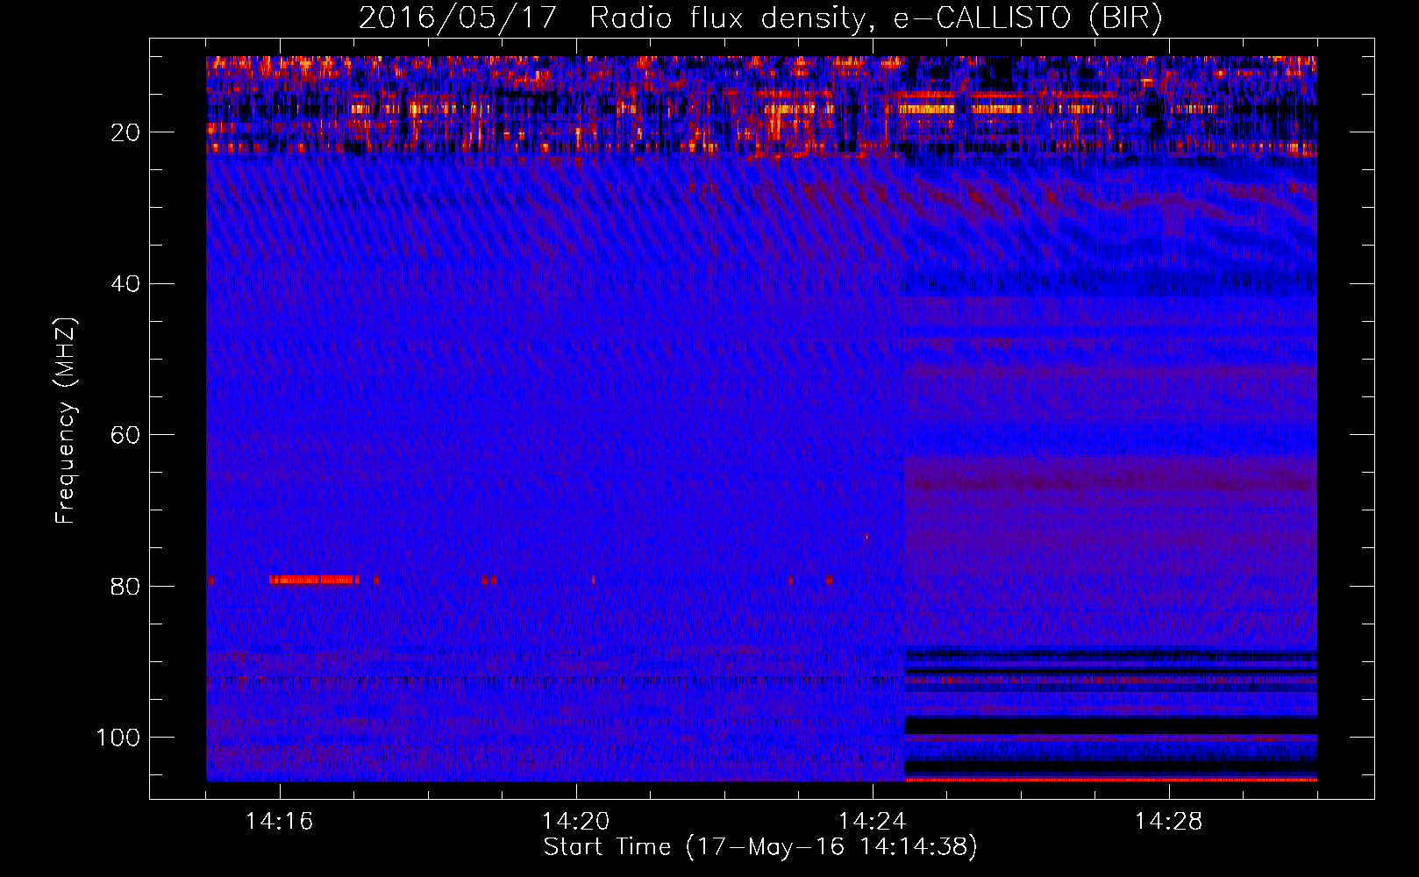
Task: Click the 60 MHz frequency tick label
Action: (126, 436)
